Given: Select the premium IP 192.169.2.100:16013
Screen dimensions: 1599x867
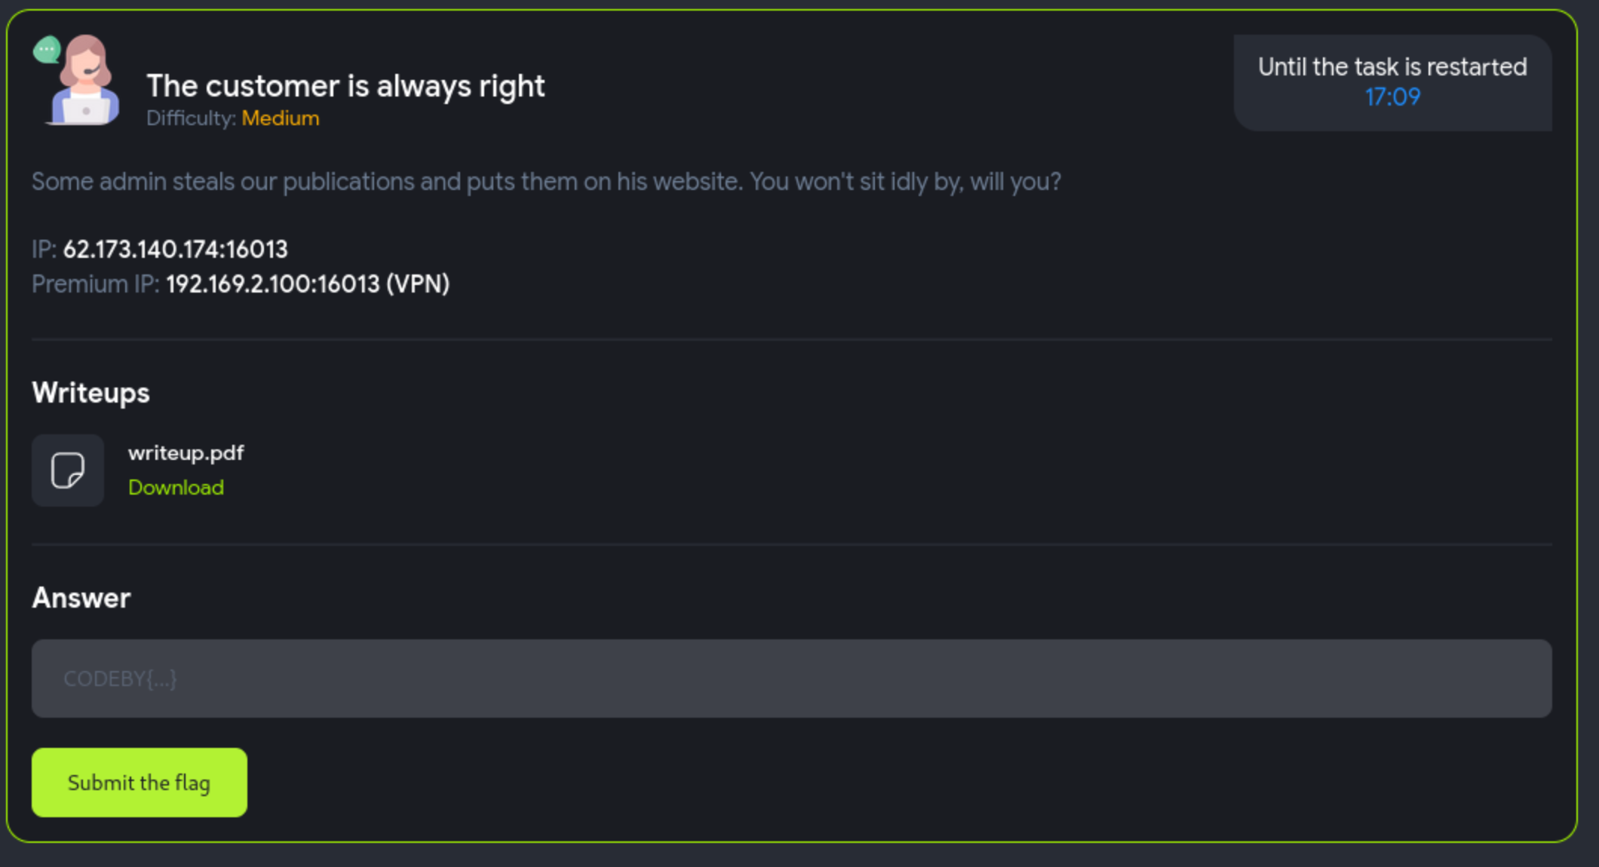Looking at the screenshot, I should tap(273, 284).
